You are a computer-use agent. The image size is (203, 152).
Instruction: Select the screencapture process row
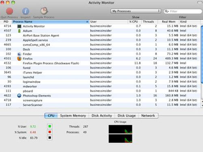[x=100, y=100]
